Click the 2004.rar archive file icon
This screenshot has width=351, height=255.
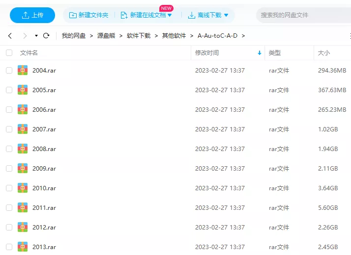23,70
